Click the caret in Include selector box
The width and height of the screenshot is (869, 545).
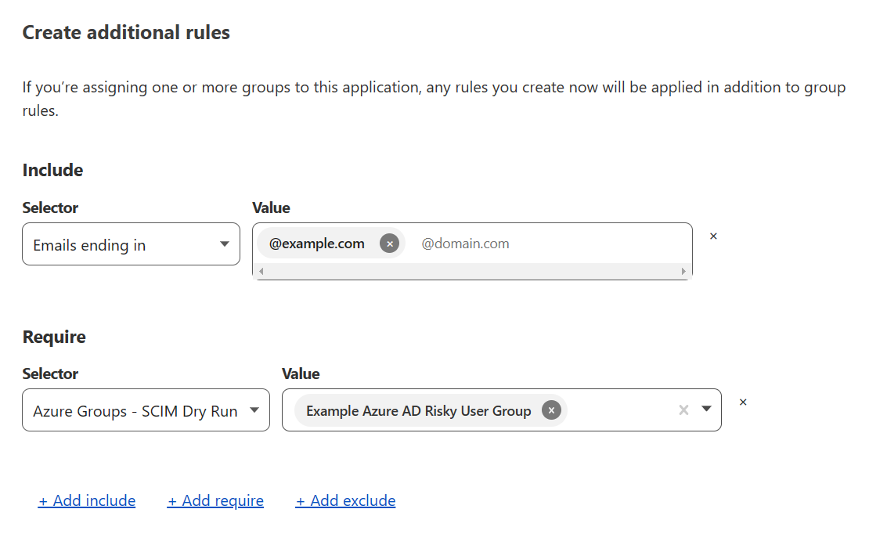tap(225, 244)
